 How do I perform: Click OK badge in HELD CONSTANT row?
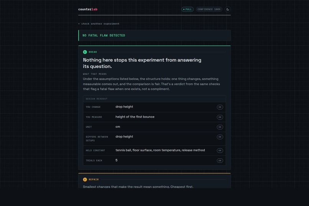click(x=220, y=150)
